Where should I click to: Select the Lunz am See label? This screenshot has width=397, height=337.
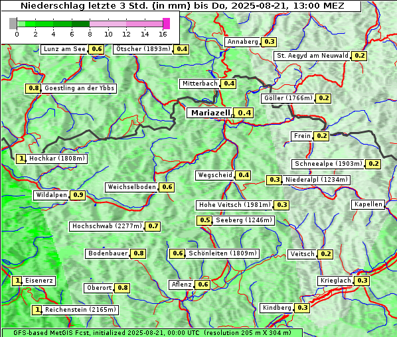pyautogui.click(x=64, y=49)
